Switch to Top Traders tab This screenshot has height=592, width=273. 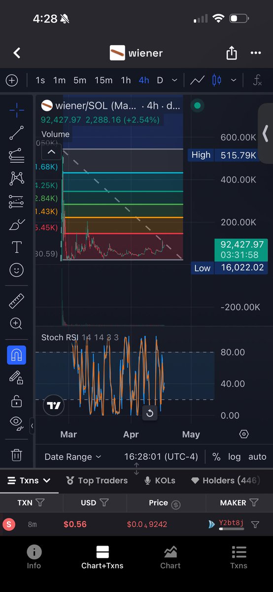pos(97,481)
